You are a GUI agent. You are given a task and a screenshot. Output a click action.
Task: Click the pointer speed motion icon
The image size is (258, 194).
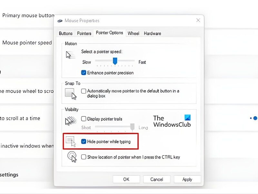pos(70,55)
